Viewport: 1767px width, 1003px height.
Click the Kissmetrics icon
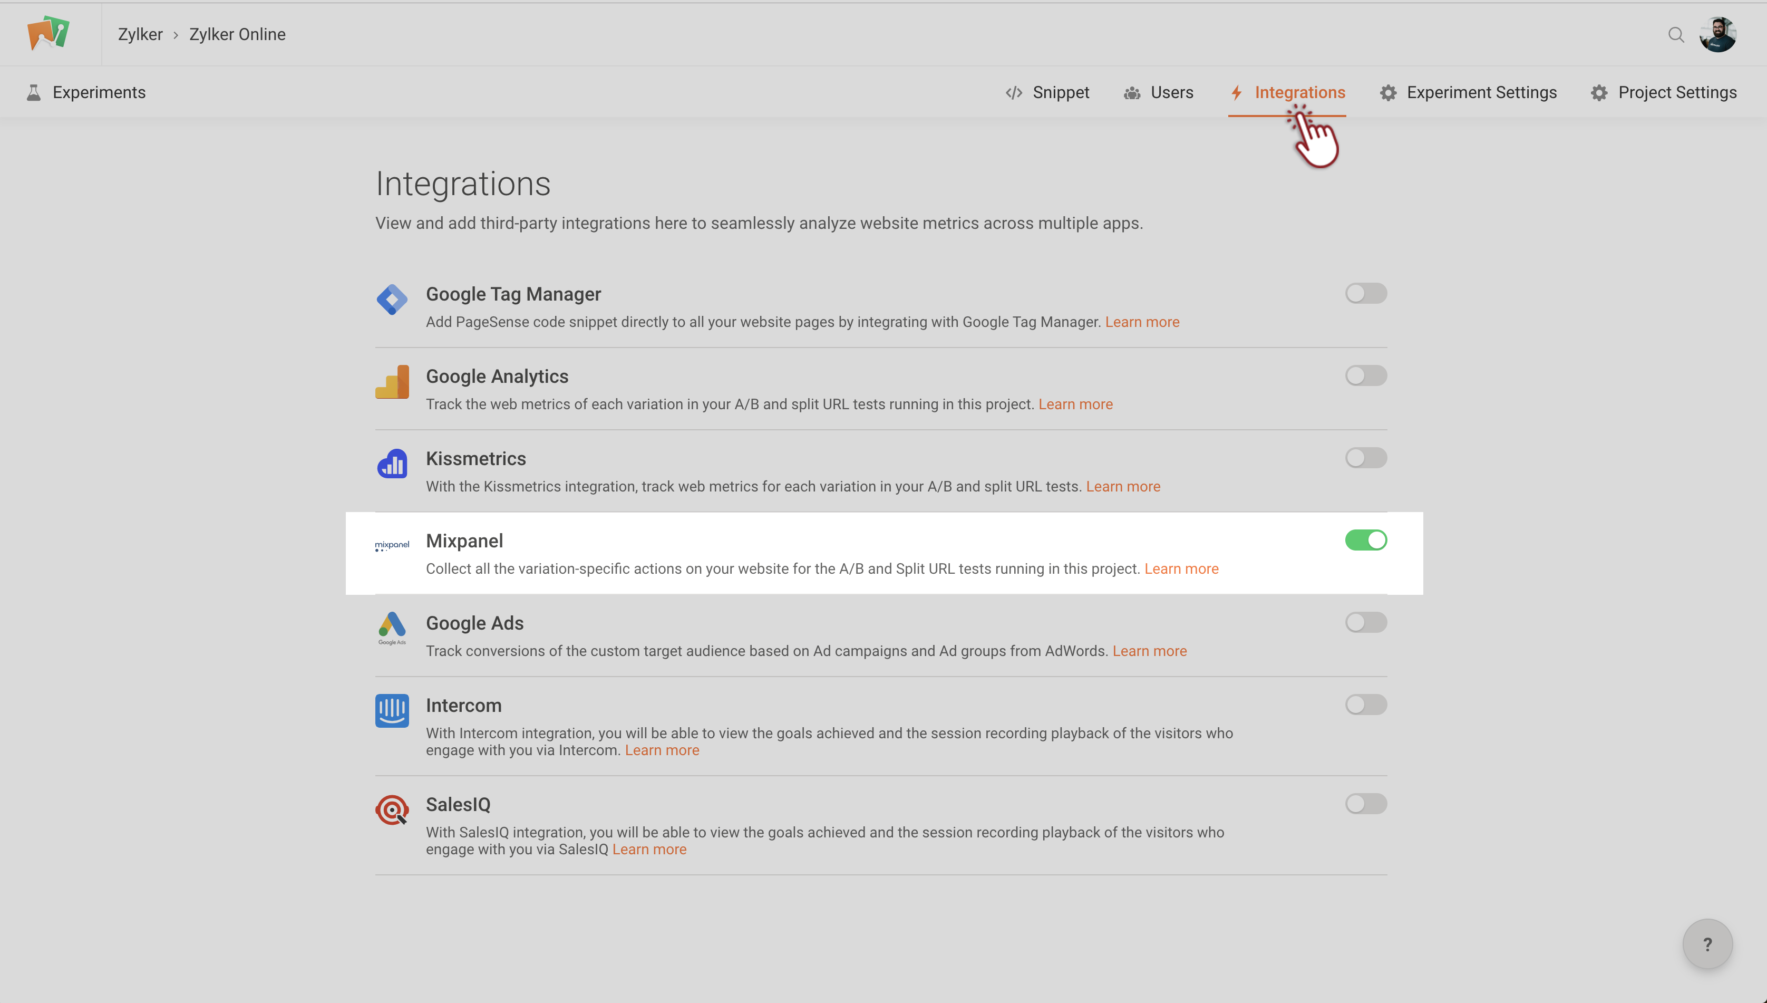(392, 464)
